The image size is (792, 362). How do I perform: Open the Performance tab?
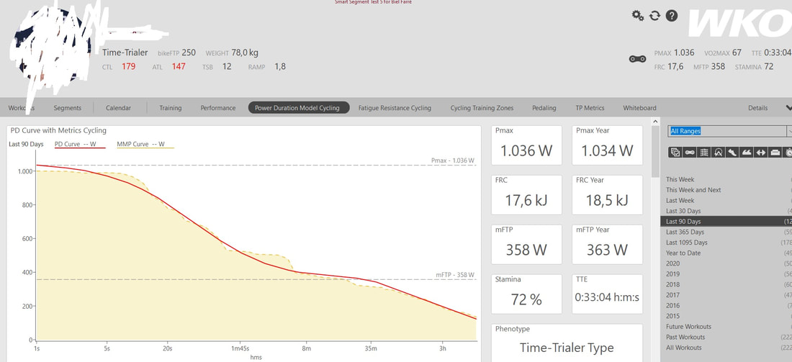click(217, 107)
